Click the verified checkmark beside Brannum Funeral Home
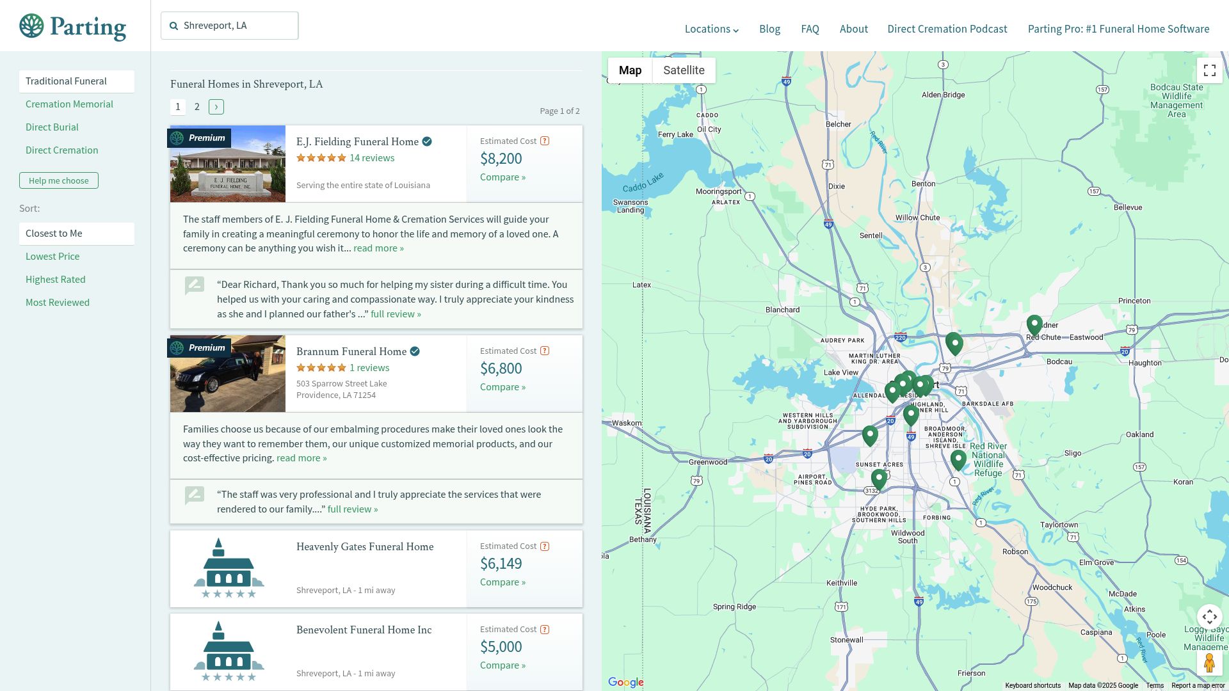Viewport: 1229px width, 691px height. tap(415, 351)
